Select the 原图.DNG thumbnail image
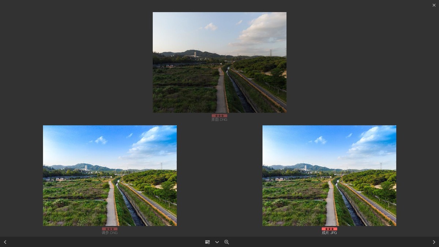The image size is (439, 247). click(219, 62)
